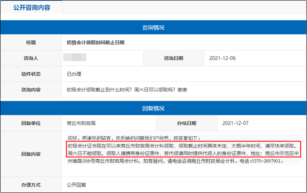Viewport: 307px width, 193px height.
Task: Select the 办理方式 label cell
Action: tap(31, 185)
